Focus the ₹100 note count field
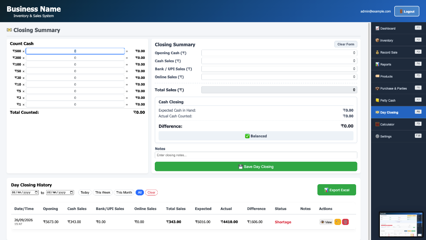This screenshot has width=426, height=240. [75, 65]
